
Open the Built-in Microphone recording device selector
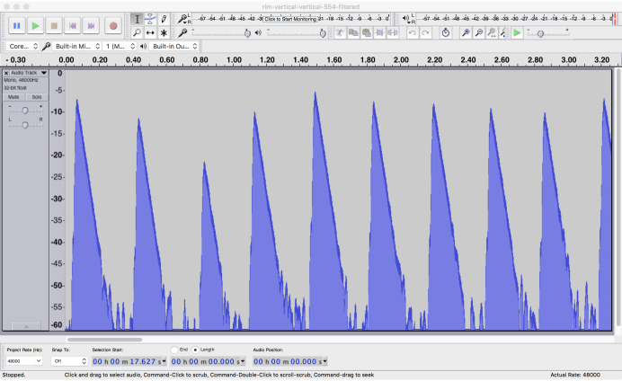coord(74,46)
